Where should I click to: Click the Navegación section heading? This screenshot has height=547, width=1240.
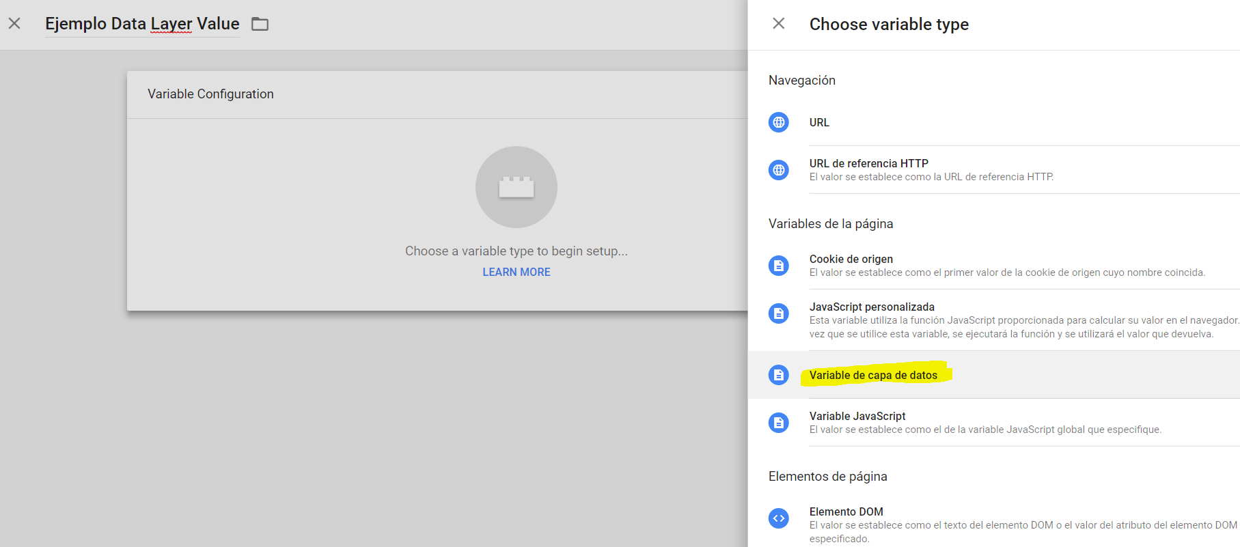802,81
